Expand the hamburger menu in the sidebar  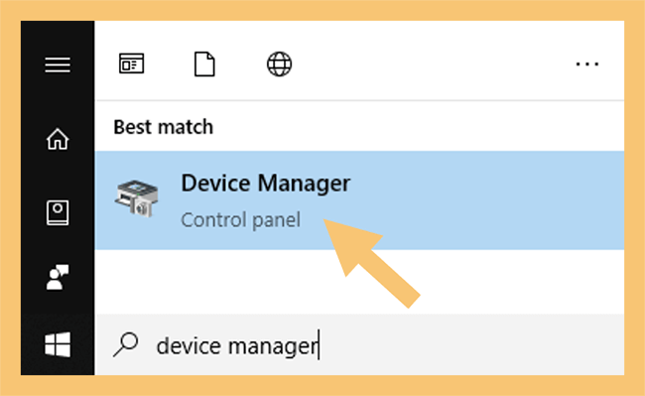(x=58, y=65)
